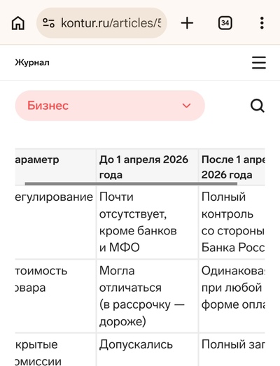Open the tab switcher showing 34 tabs

pyautogui.click(x=225, y=23)
